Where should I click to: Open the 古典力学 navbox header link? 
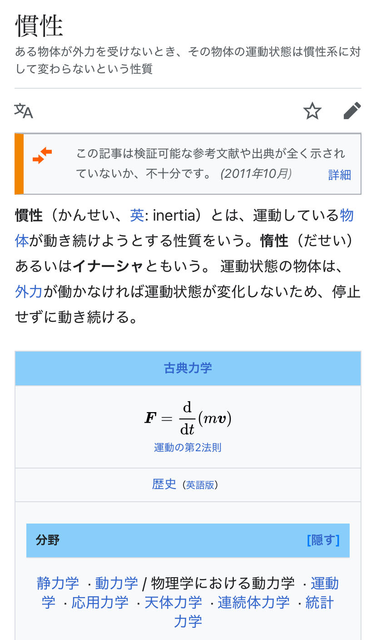(x=188, y=368)
